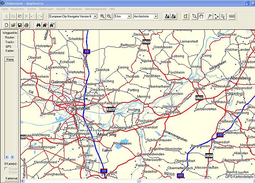Viewport: 255px width, 183px height.
Task: Open the Ansicht menu
Action: tap(61, 9)
